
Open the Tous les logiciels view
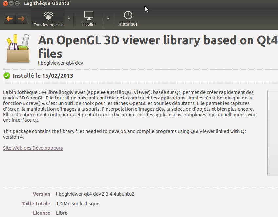point(48,19)
